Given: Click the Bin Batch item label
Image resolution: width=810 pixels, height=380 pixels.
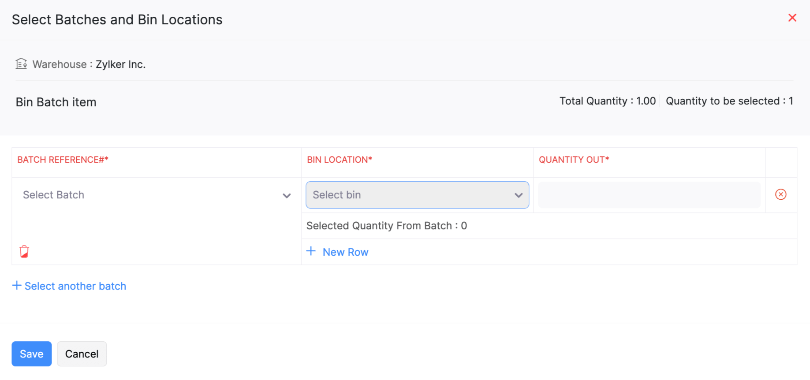Looking at the screenshot, I should 56,102.
